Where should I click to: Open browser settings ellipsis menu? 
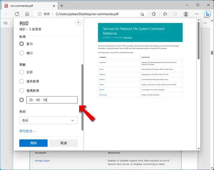tap(196, 14)
